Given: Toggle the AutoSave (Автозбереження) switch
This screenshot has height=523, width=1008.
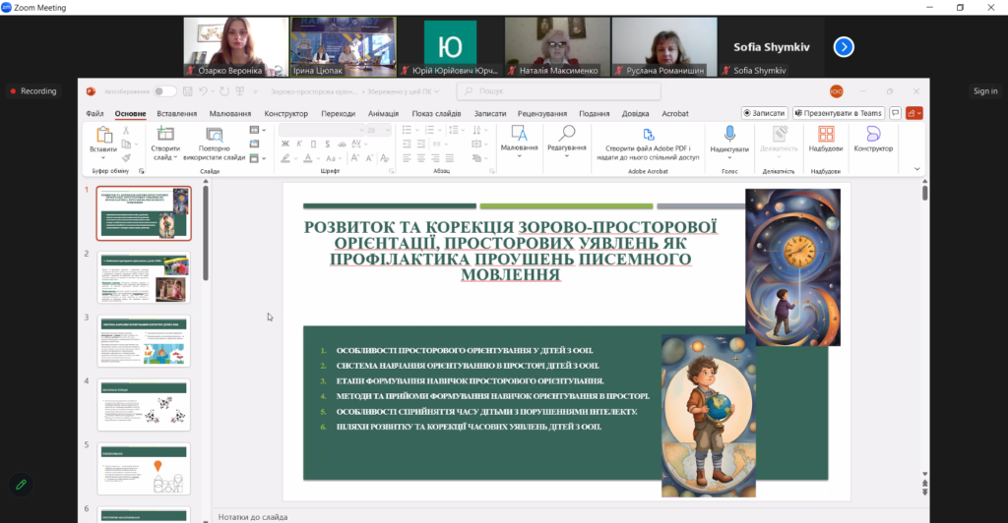Looking at the screenshot, I should coord(163,91).
